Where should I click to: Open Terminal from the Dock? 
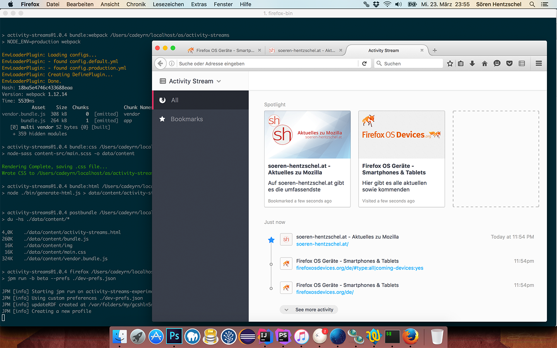click(x=392, y=336)
